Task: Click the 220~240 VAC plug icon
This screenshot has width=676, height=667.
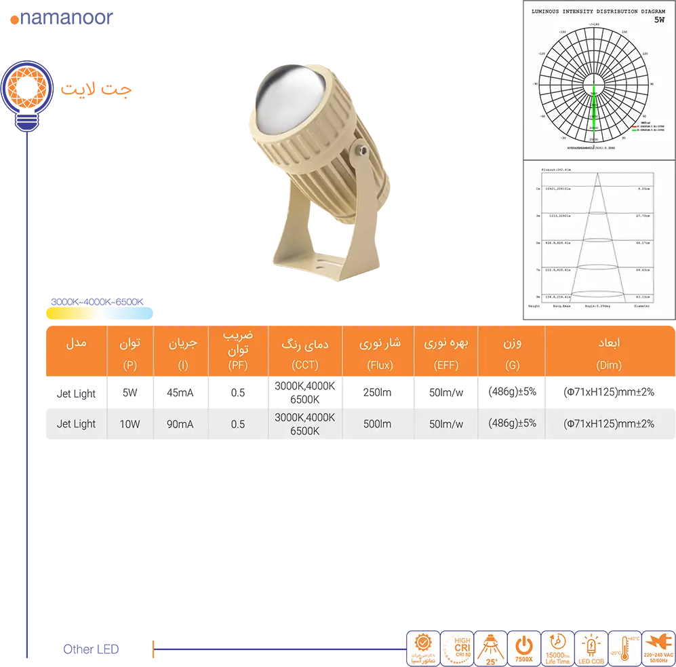Action: [x=658, y=648]
